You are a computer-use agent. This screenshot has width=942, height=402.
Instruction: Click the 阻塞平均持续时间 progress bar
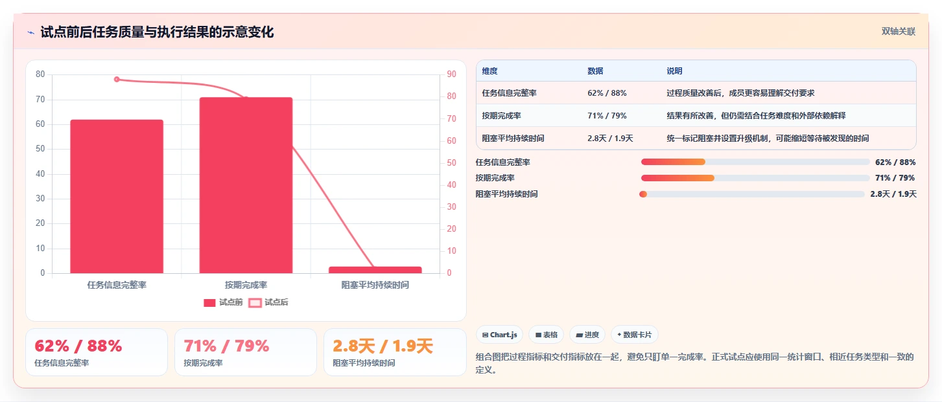[x=752, y=194]
